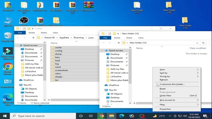
Task: Open the Recycle Bin
Action: 8,37
